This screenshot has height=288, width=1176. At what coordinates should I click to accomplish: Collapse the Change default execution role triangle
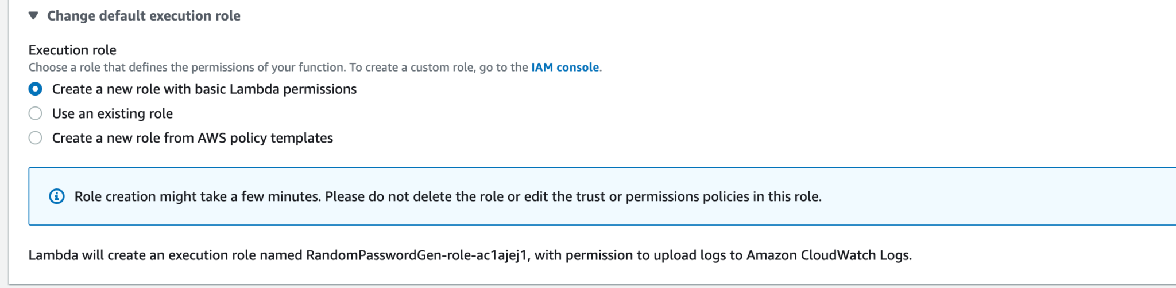coord(33,15)
